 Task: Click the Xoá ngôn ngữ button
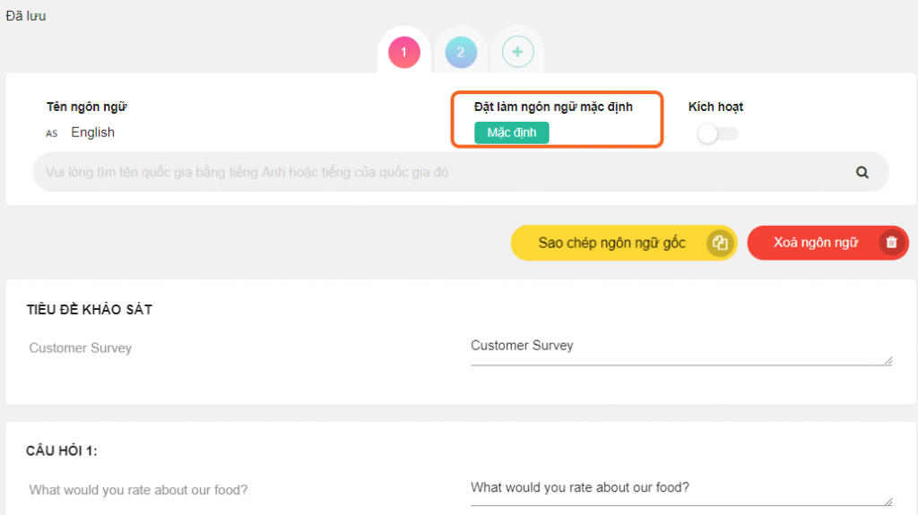(827, 243)
